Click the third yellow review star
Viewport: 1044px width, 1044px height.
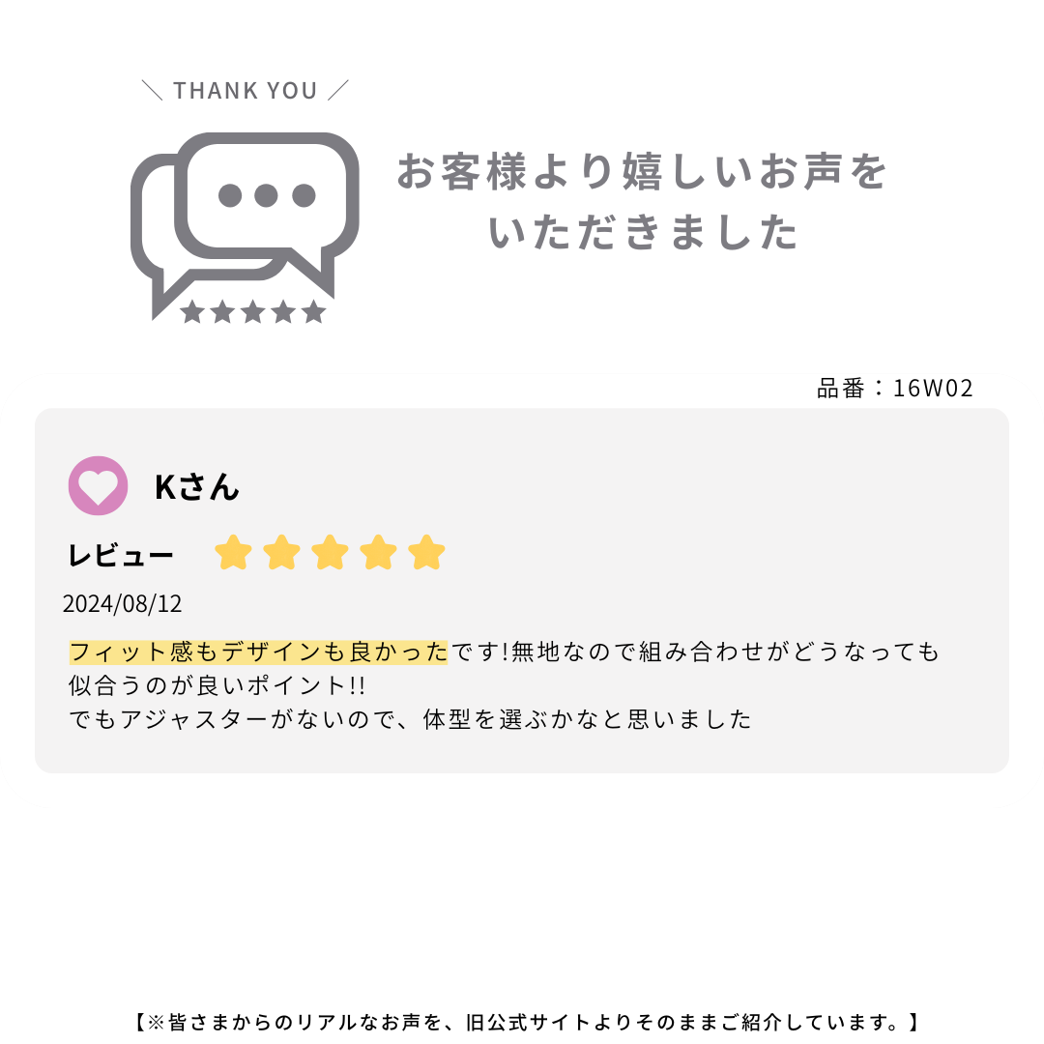(330, 554)
